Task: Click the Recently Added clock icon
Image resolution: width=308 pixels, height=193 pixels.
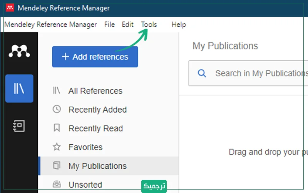Action: [x=57, y=109]
